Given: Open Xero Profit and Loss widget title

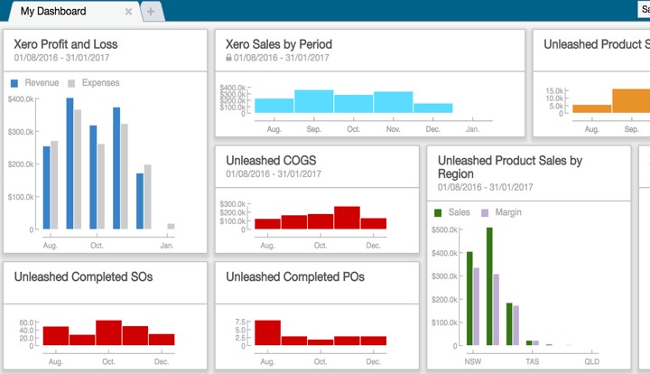Looking at the screenshot, I should click(x=66, y=44).
